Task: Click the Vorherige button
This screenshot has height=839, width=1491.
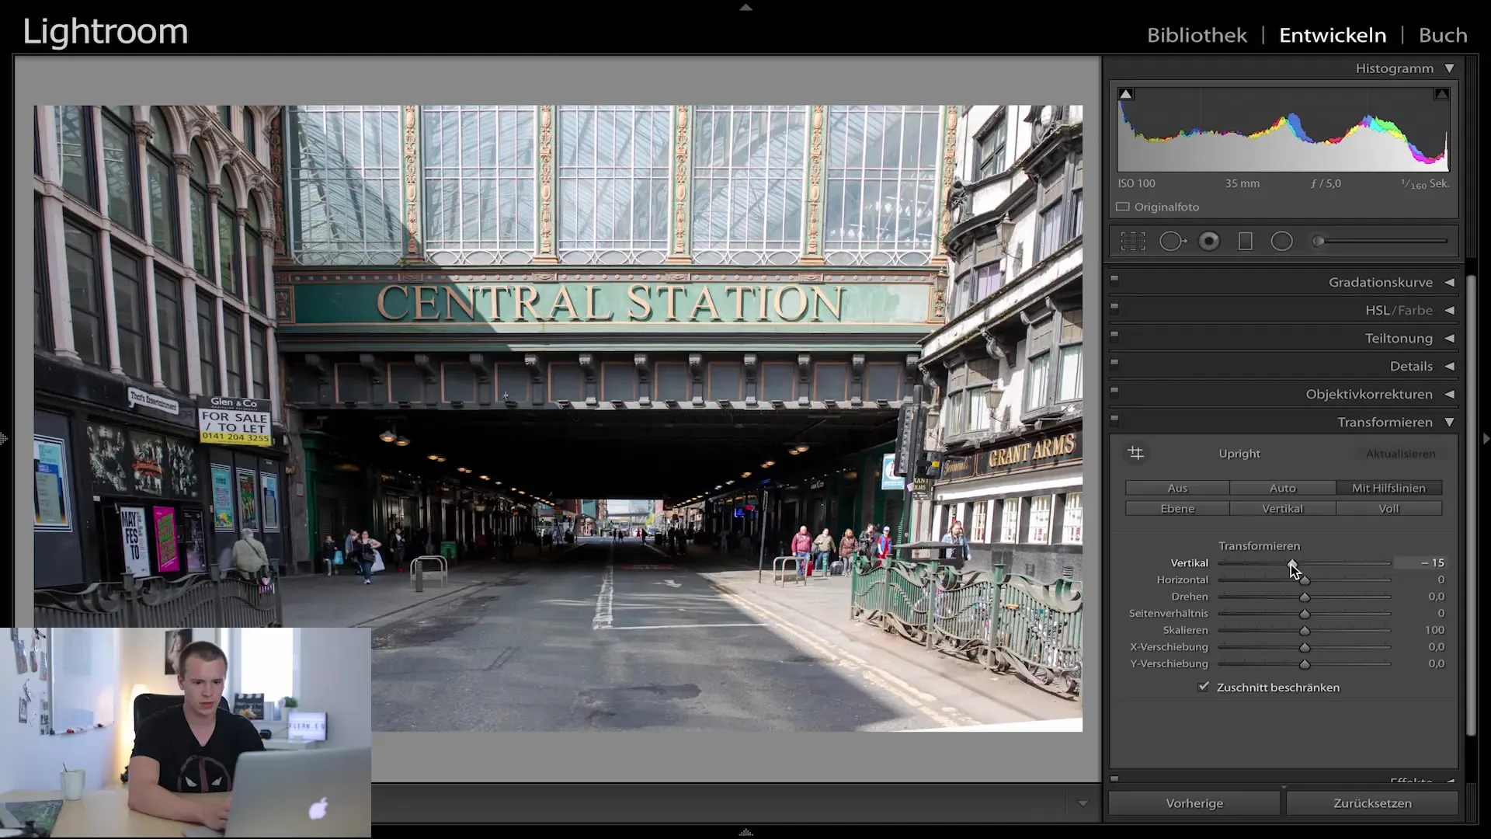Action: pyautogui.click(x=1194, y=803)
